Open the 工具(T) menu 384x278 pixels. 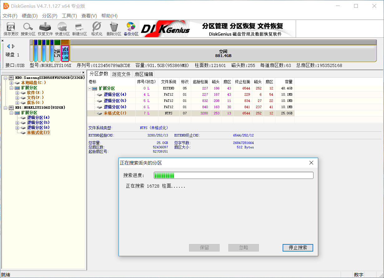(x=69, y=16)
